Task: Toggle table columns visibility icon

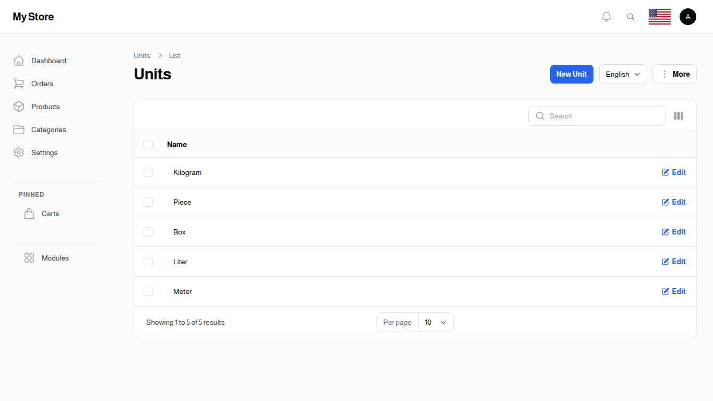Action: (x=678, y=116)
